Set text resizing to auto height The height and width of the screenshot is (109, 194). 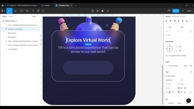(182, 88)
